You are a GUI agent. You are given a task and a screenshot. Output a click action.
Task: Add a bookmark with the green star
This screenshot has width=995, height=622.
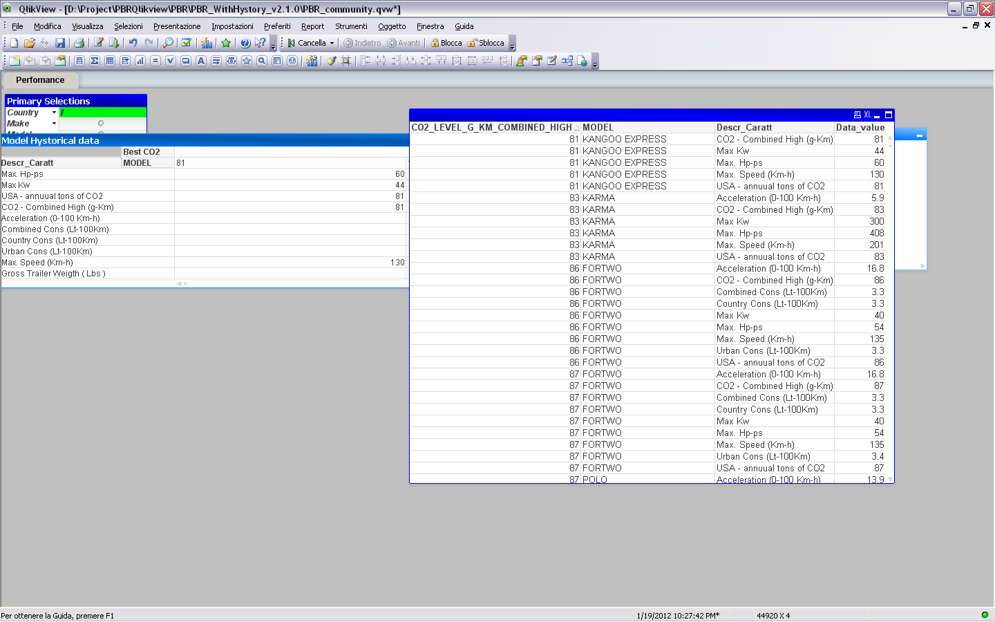(226, 43)
